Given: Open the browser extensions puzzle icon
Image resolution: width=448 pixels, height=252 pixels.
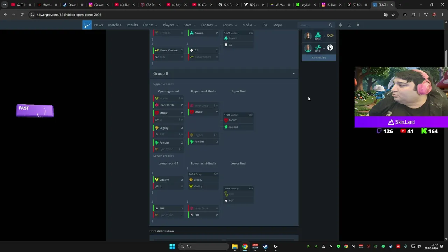Looking at the screenshot, I should pos(413,15).
